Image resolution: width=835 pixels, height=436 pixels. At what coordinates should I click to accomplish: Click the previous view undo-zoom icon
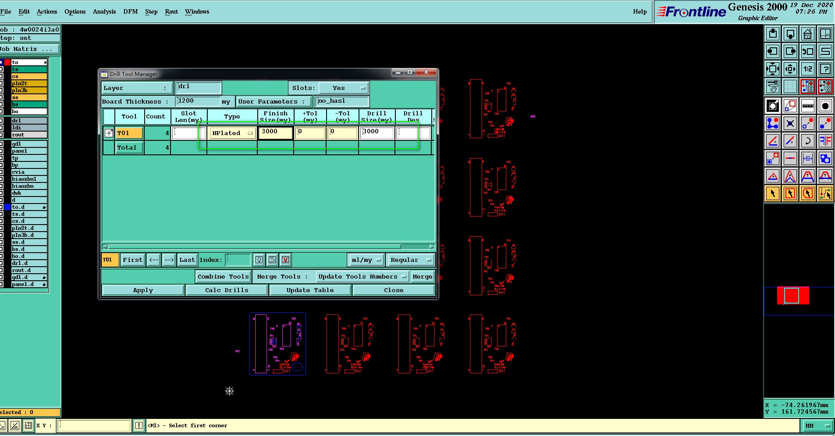pyautogui.click(x=807, y=51)
